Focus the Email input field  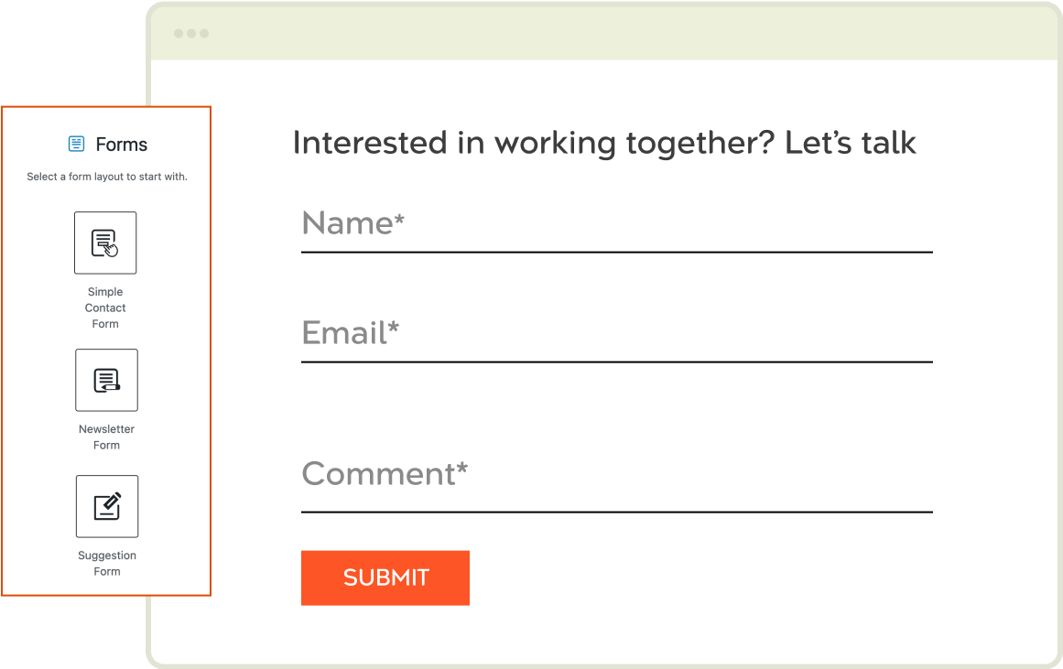click(x=616, y=333)
